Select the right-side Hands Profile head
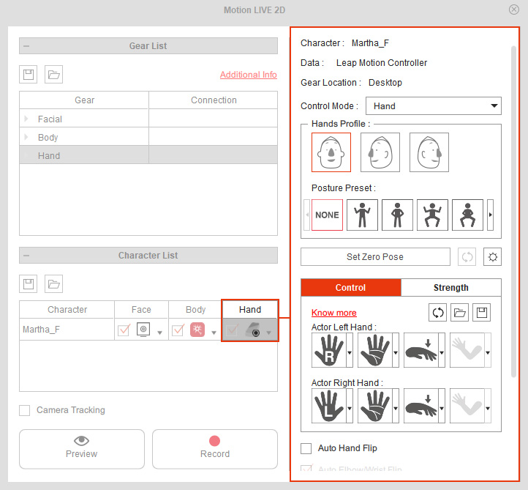 pos(429,152)
